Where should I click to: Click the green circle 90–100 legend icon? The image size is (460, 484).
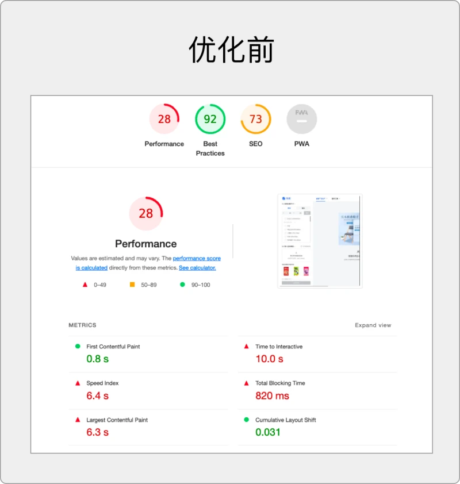coord(182,285)
